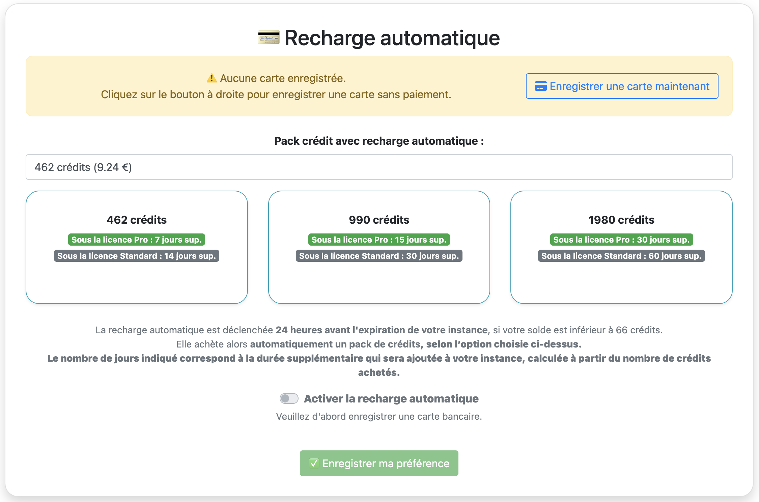Click 'Enregistrer ma préférence' button
Screen dimensions: 759x502
379,463
